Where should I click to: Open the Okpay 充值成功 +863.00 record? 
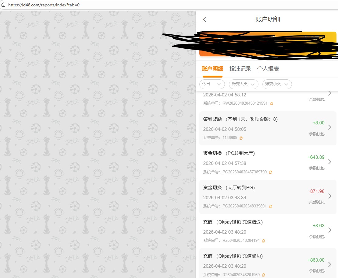point(268,265)
